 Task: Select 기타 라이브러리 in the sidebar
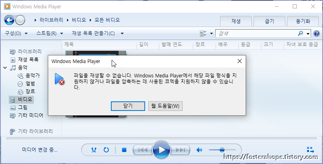tap(32, 131)
